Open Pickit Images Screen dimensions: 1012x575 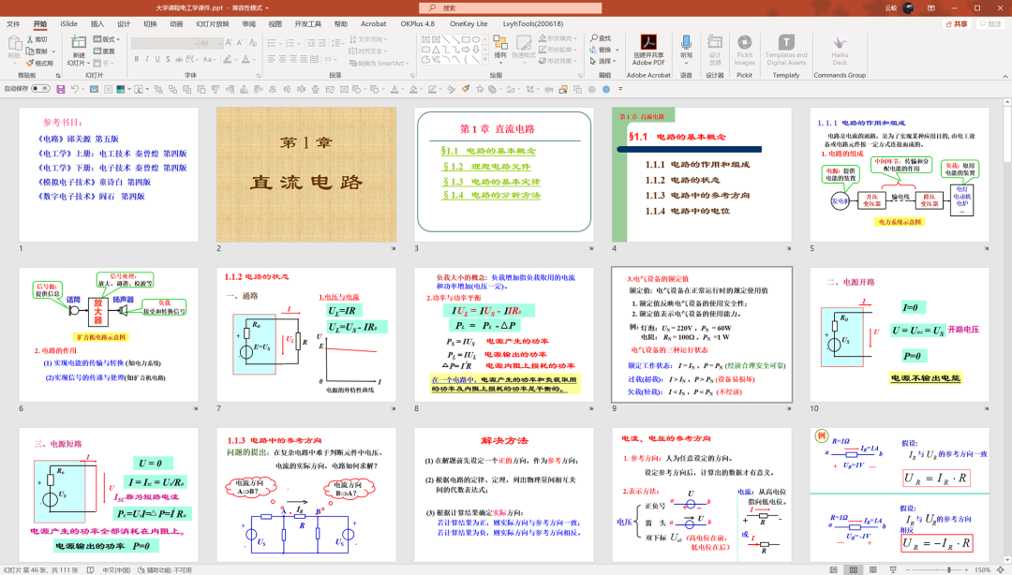click(x=744, y=50)
